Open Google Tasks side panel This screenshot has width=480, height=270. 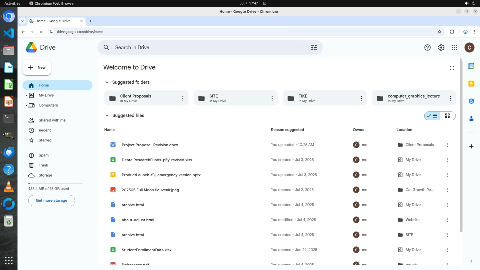tap(471, 101)
